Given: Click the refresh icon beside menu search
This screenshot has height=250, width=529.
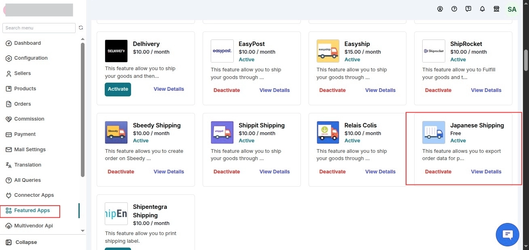Looking at the screenshot, I should [x=81, y=28].
